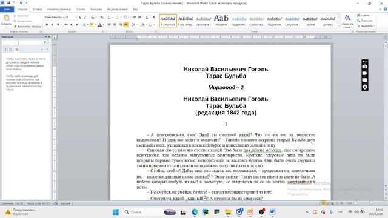The height and width of the screenshot is (218, 388).
Task: Align text left
Action: (x=109, y=25)
